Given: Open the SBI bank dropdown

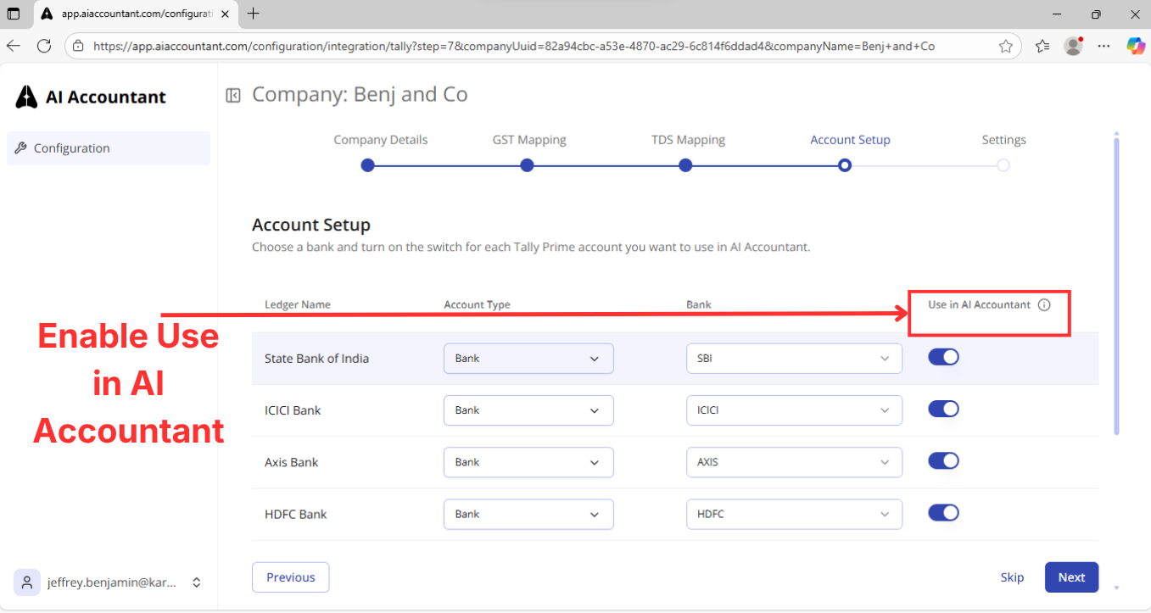Looking at the screenshot, I should click(x=794, y=359).
